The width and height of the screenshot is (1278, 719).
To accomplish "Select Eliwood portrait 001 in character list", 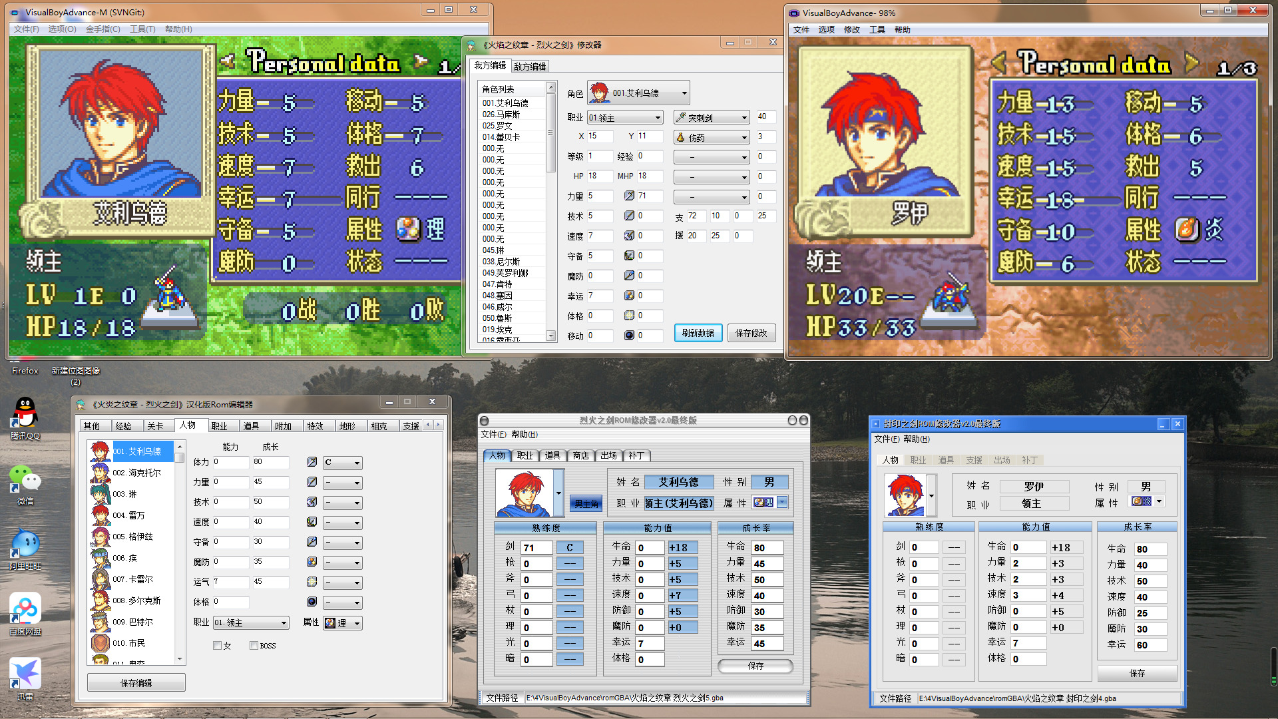I will coord(101,451).
